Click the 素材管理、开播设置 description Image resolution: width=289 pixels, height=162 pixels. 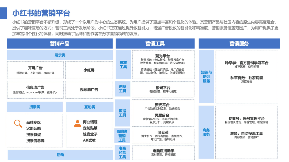[x=163, y=155]
